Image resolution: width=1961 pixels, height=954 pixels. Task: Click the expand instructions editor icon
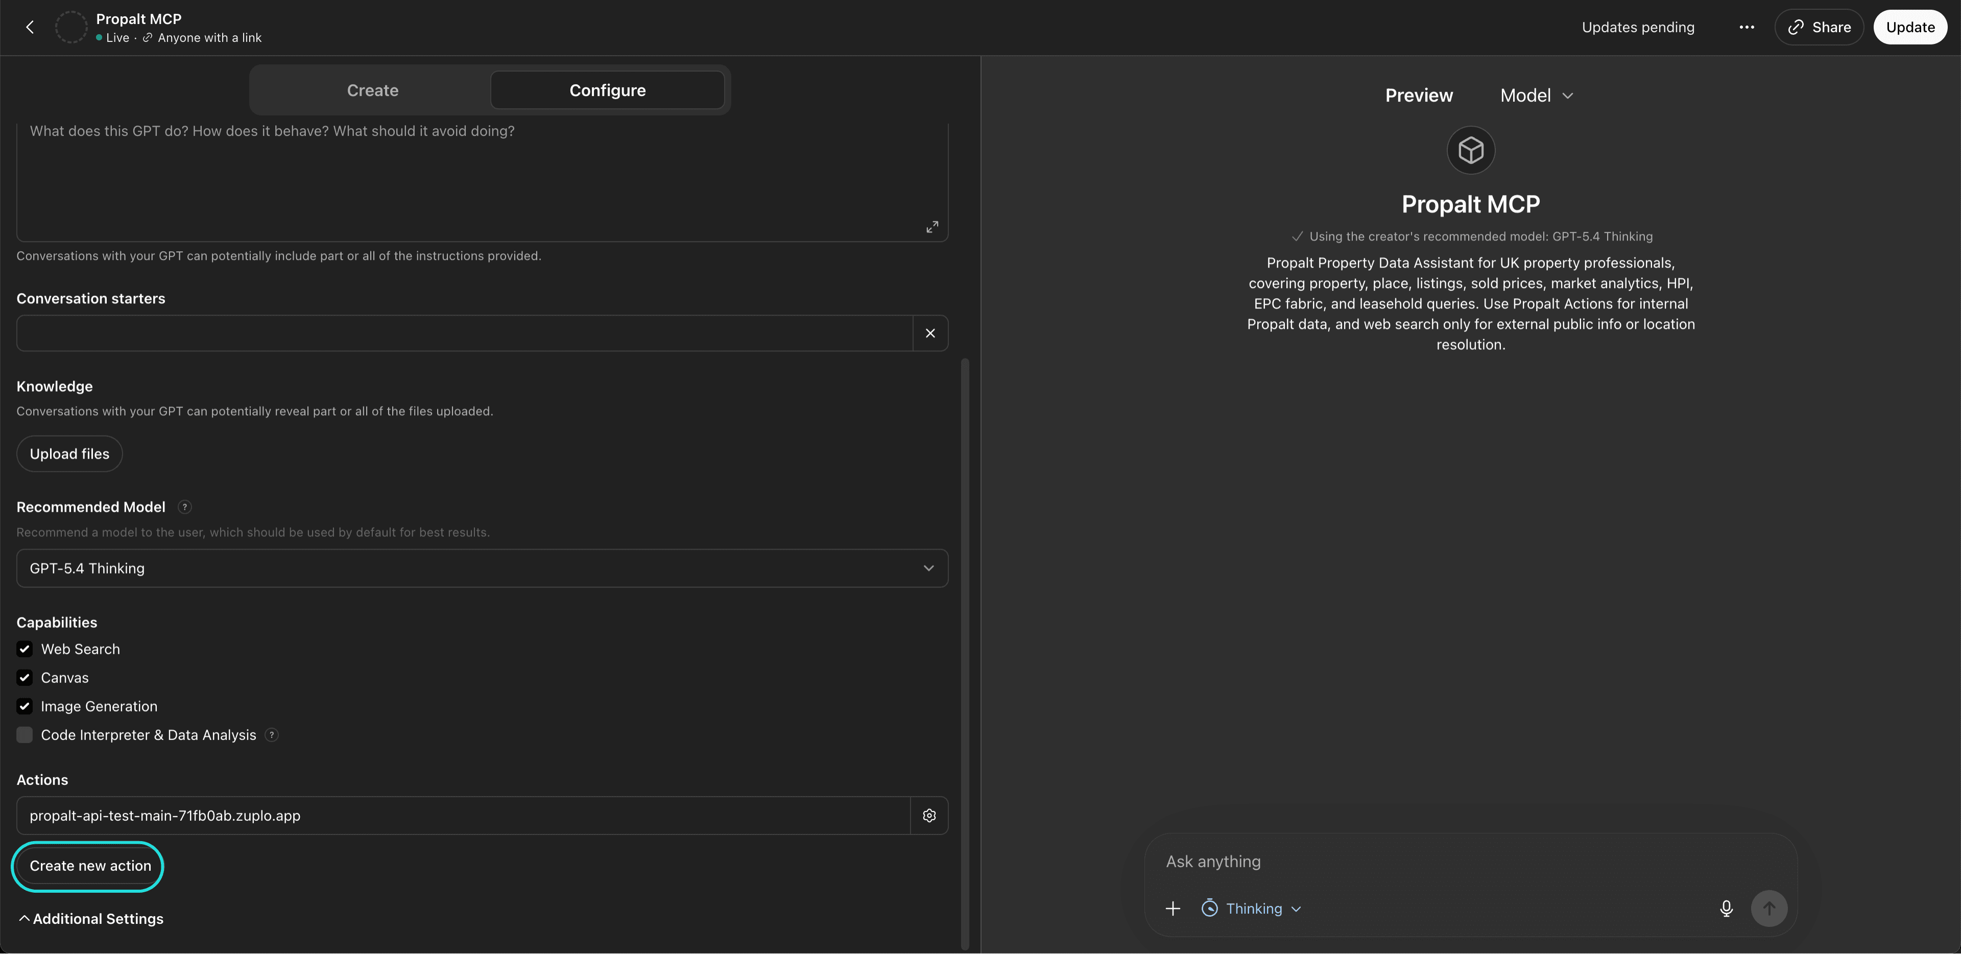(x=932, y=227)
